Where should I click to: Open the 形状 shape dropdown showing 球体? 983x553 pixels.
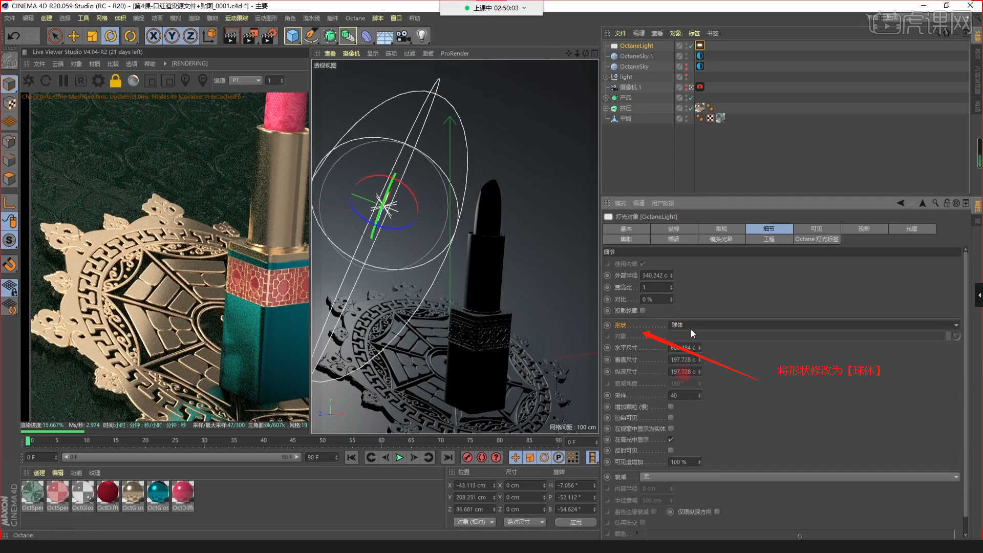(814, 325)
